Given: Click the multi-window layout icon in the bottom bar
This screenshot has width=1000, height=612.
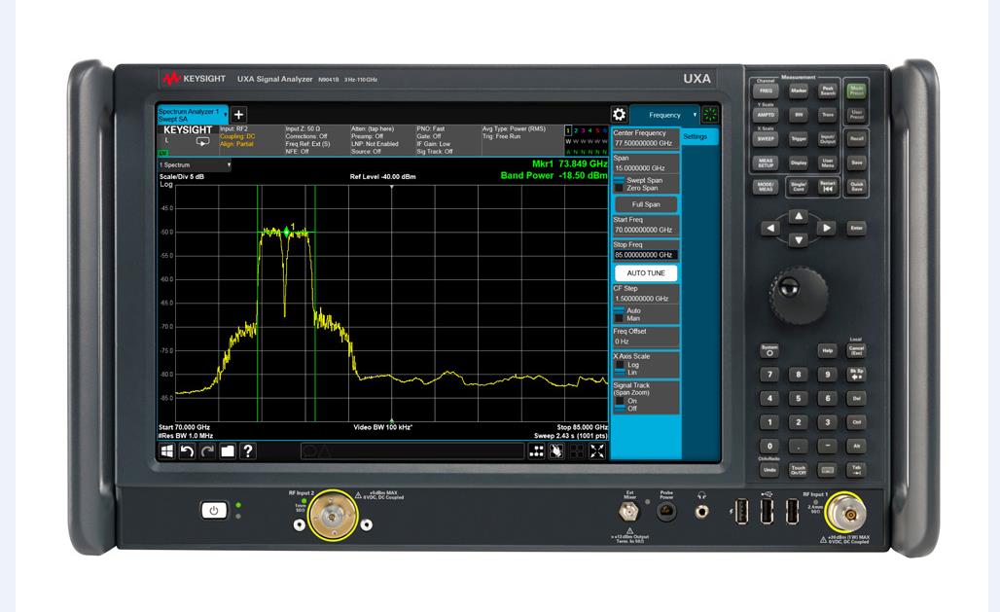Looking at the screenshot, I should coord(577,451).
